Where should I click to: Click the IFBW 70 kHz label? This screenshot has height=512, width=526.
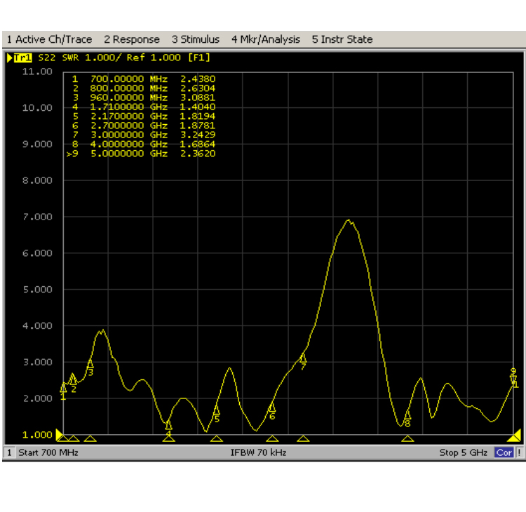click(x=258, y=452)
